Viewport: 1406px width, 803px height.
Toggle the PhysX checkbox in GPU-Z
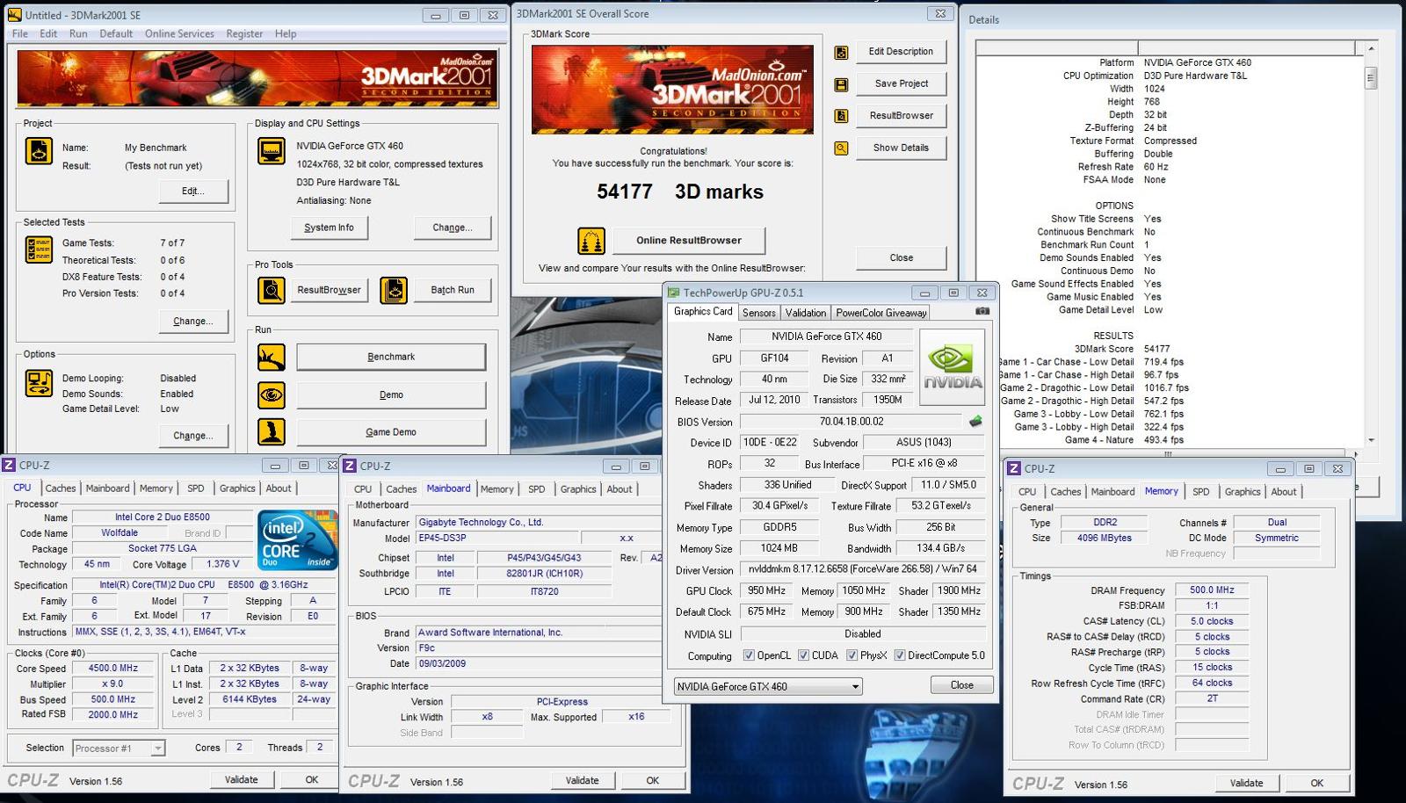pyautogui.click(x=852, y=655)
